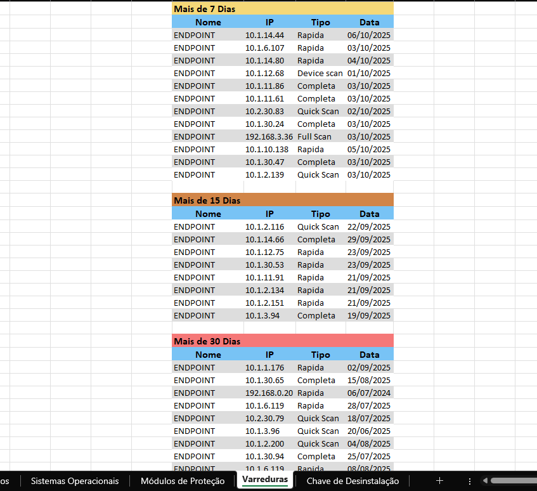The image size is (537, 491).
Task: Switch to the Sistemas Operacionais sheet tab
Action: [75, 481]
